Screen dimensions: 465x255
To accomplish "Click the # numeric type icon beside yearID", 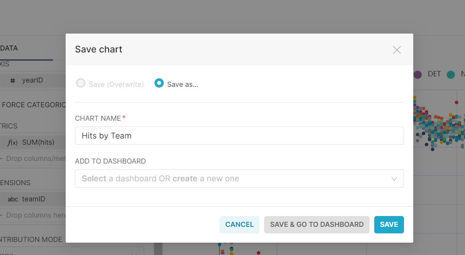I will pyautogui.click(x=13, y=80).
